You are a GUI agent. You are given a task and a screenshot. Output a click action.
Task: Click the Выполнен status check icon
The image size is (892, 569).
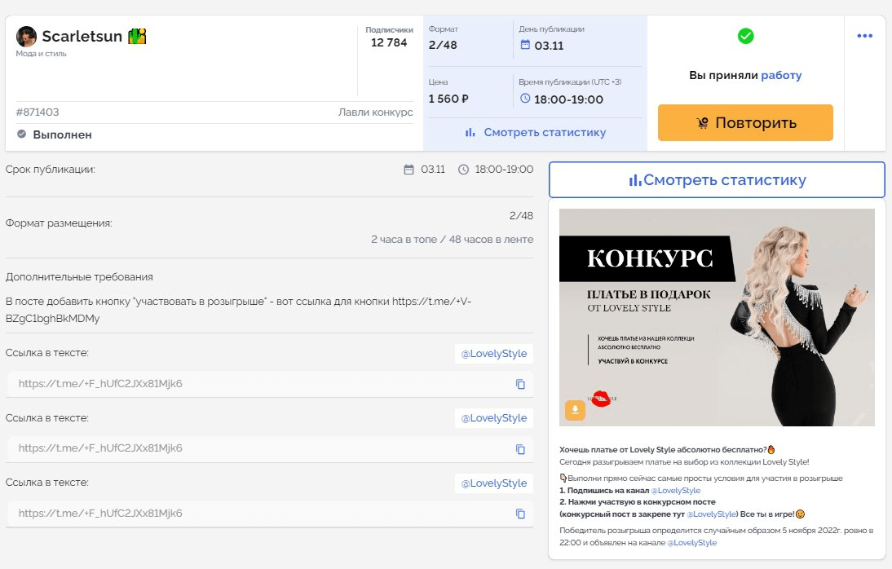[22, 135]
